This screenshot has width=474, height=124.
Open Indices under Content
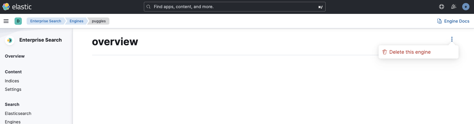pyautogui.click(x=12, y=81)
